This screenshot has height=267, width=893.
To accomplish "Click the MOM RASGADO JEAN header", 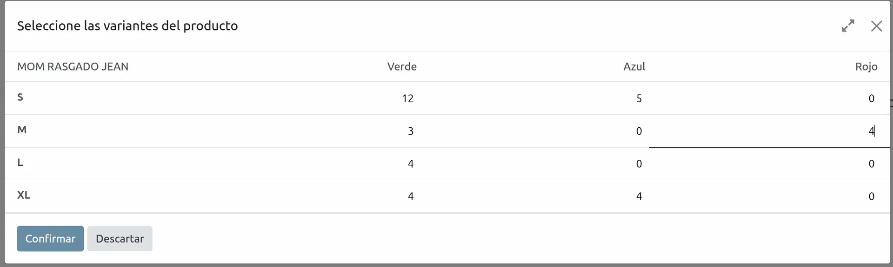I will click(x=73, y=66).
